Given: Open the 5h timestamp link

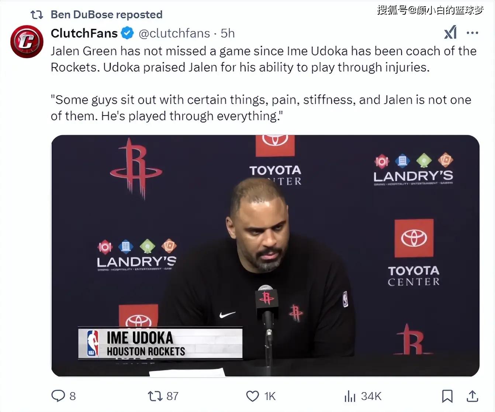Looking at the screenshot, I should tap(228, 33).
